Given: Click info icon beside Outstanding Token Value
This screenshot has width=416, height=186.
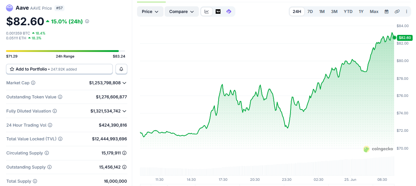Looking at the screenshot, I should [x=60, y=97].
